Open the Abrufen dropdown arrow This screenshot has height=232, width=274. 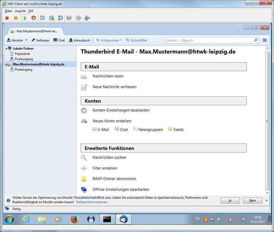[26, 40]
